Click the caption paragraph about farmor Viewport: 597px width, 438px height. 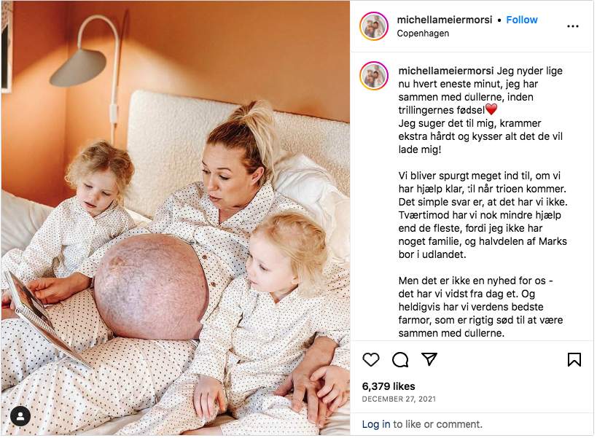pyautogui.click(x=480, y=307)
